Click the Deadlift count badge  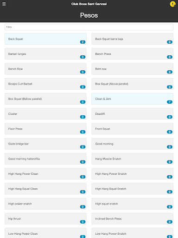tap(170, 117)
